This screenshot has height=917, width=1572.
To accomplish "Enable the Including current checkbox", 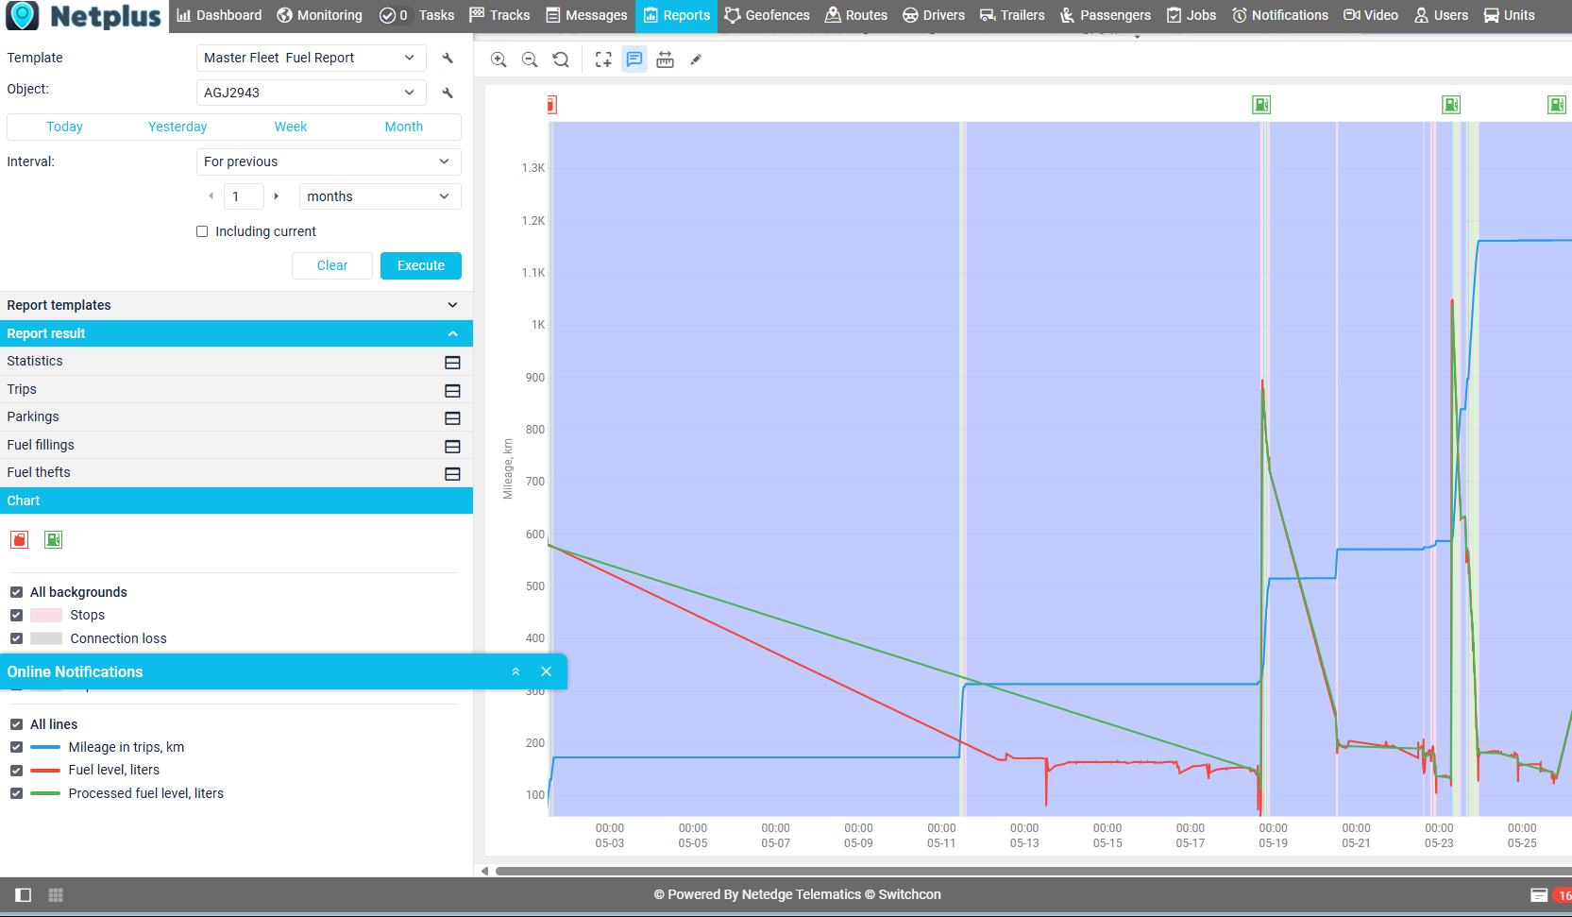I will [202, 231].
